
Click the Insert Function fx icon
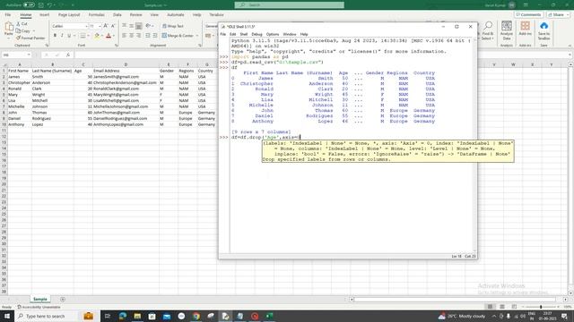[x=68, y=55]
